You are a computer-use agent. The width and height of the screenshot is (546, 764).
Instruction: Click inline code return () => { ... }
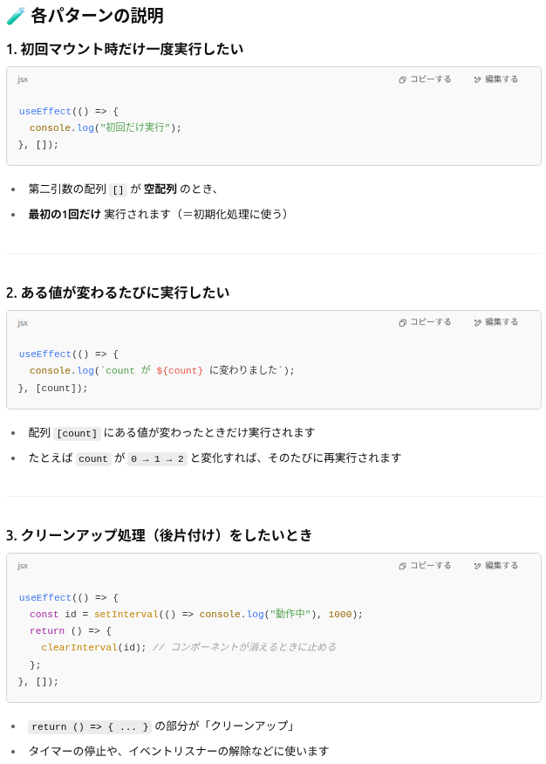coord(90,726)
